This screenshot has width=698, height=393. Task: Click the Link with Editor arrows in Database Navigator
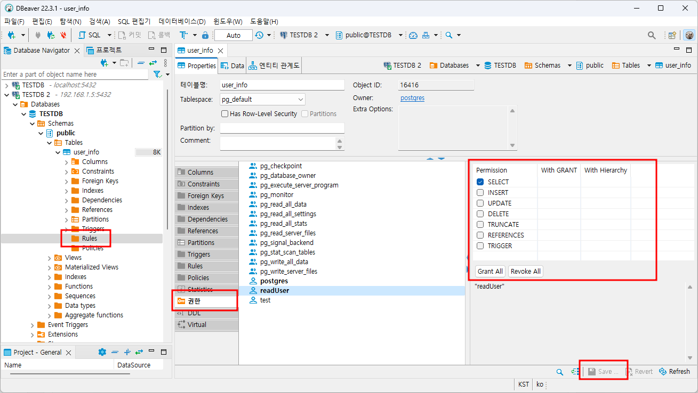[x=153, y=63]
